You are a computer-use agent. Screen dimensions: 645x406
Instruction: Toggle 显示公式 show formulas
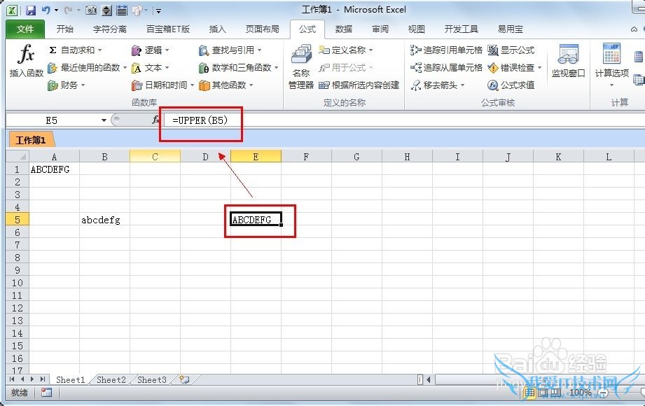point(511,50)
